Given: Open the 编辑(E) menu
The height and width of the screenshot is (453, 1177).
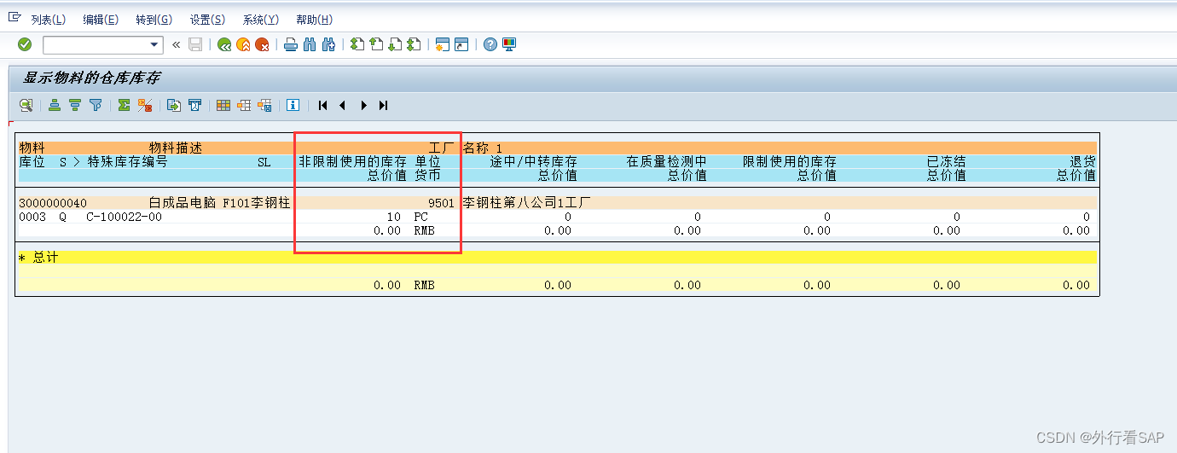Looking at the screenshot, I should click(x=101, y=20).
